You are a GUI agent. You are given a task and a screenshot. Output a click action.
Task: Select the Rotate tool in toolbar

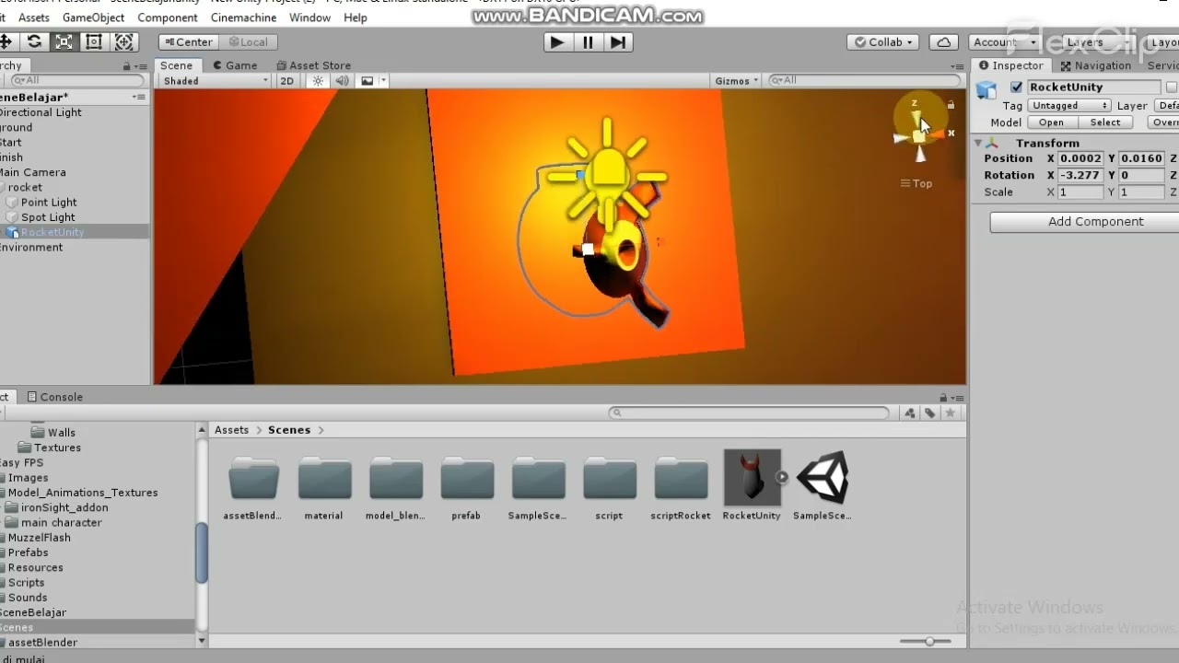click(x=34, y=41)
